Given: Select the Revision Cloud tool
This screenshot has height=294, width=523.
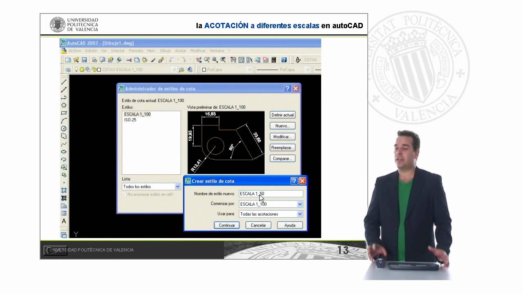Looking at the screenshot, I should pyautogui.click(x=64, y=136).
